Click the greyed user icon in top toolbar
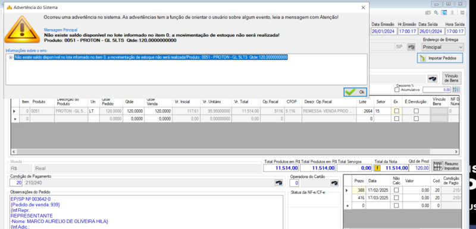This screenshot has height=229, width=476. coord(452,12)
